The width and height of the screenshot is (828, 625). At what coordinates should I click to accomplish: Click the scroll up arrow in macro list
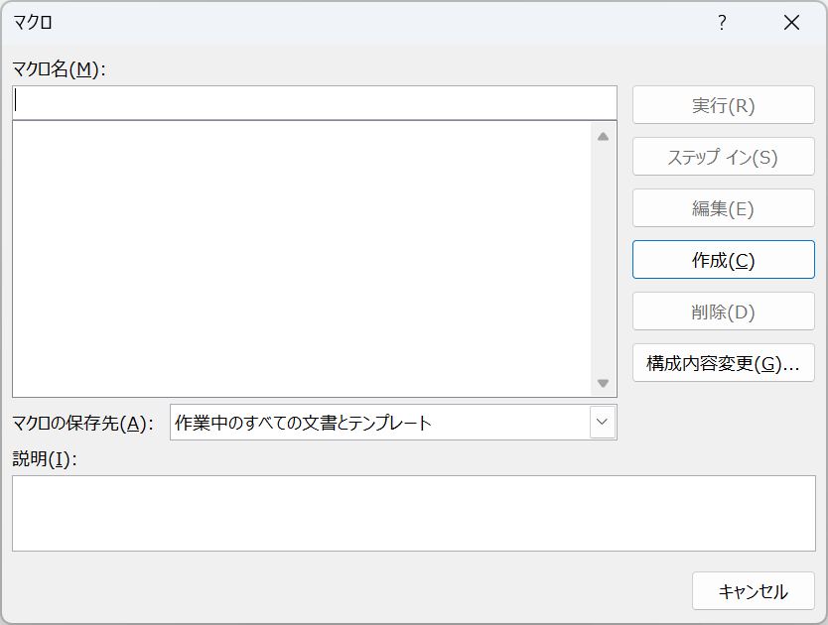pyautogui.click(x=603, y=137)
